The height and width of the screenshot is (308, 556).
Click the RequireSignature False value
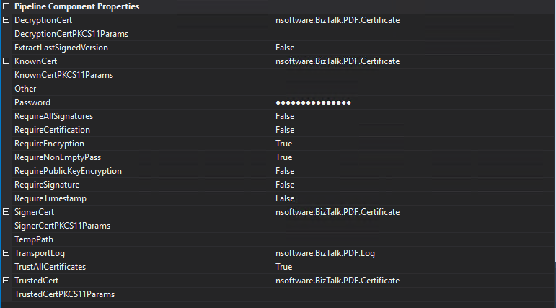pyautogui.click(x=285, y=185)
